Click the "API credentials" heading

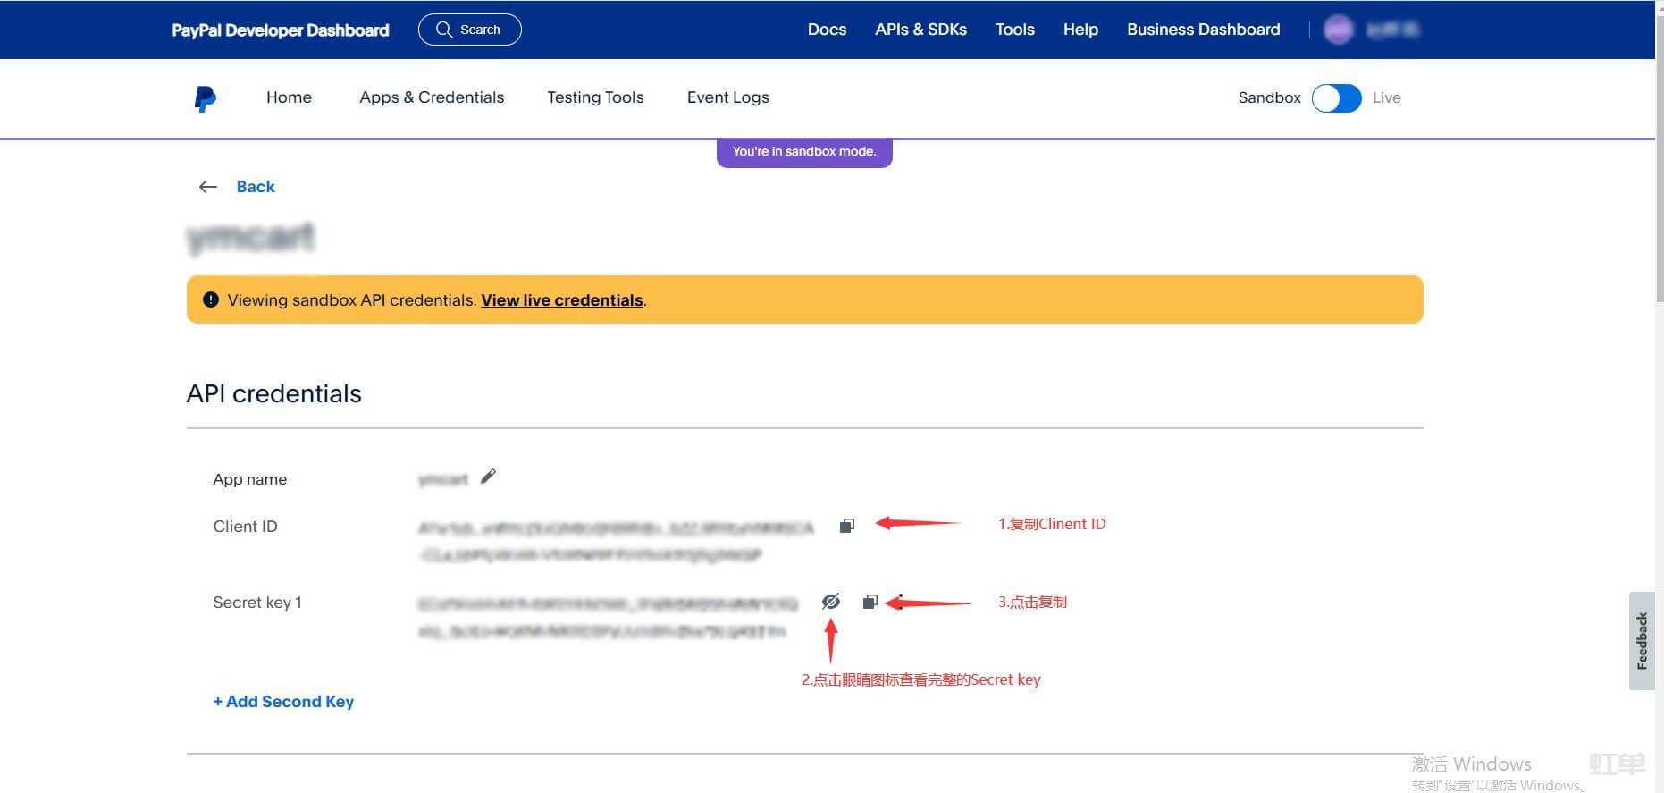pyautogui.click(x=274, y=393)
